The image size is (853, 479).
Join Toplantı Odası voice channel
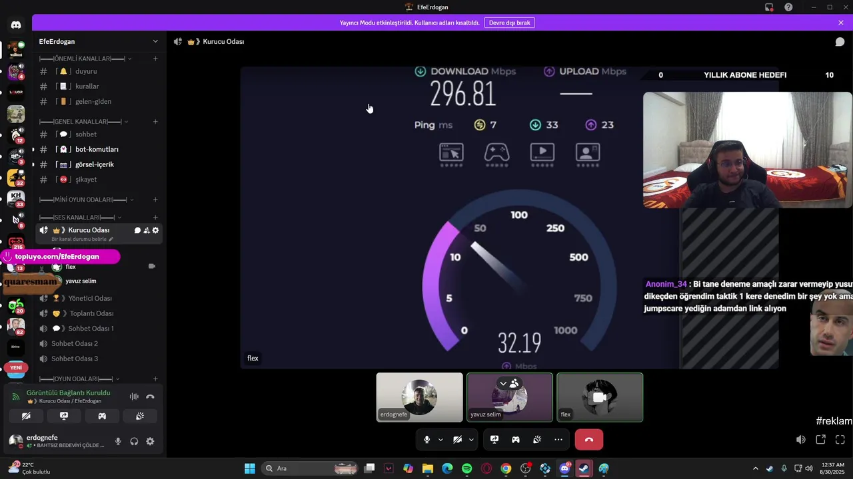tap(100, 313)
